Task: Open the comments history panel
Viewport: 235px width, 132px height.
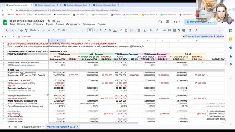Action: pos(167,22)
